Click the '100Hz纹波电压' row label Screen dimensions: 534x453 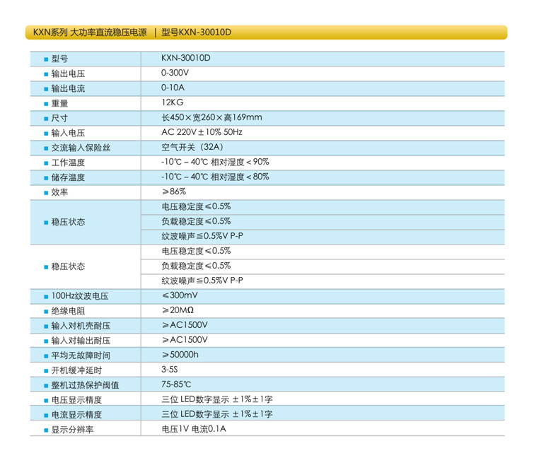click(80, 296)
